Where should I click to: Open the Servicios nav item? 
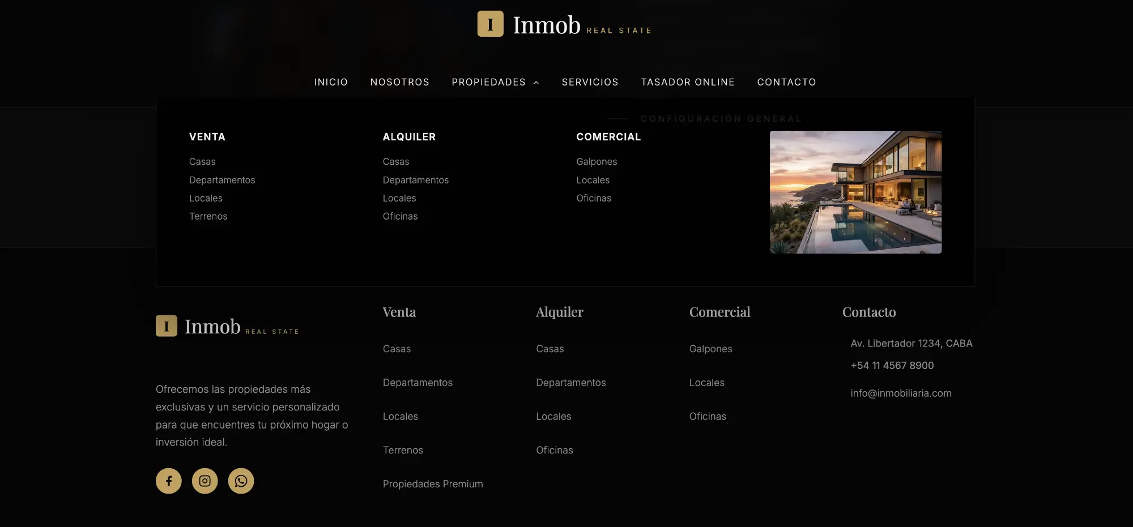coord(590,82)
